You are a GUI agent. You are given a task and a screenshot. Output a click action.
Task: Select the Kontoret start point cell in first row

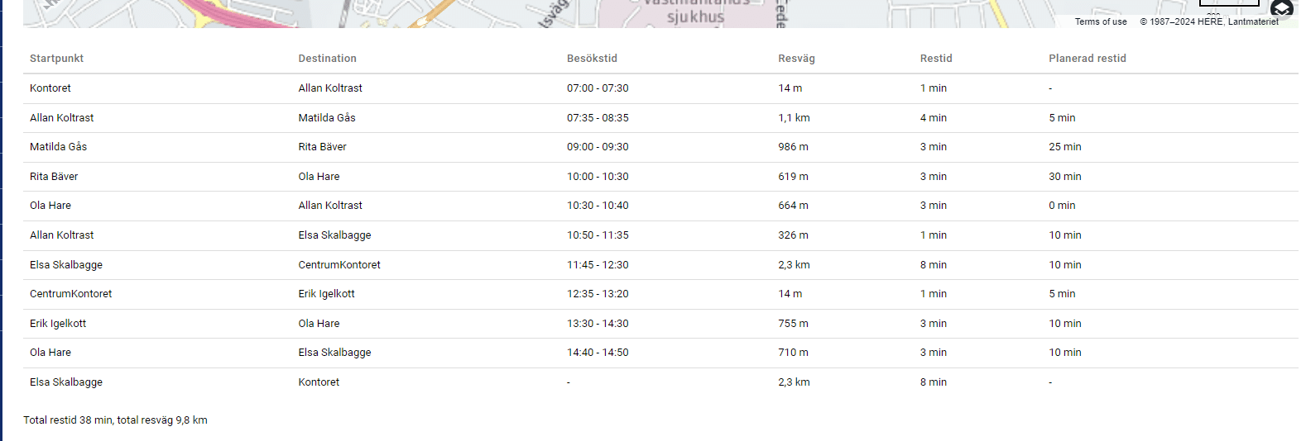coord(50,88)
